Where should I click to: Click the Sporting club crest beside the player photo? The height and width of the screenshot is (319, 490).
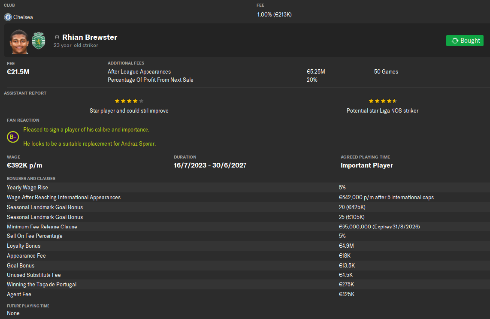point(38,41)
